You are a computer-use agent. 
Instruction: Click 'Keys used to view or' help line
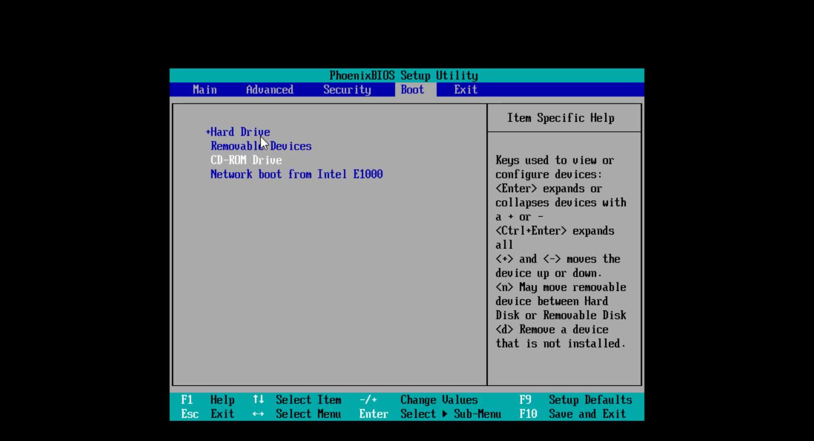coord(555,160)
